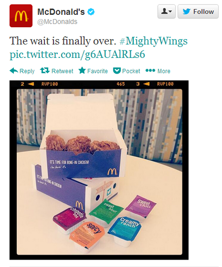Click the Twitter bird on Follow button
The image size is (222, 267).
[186, 11]
